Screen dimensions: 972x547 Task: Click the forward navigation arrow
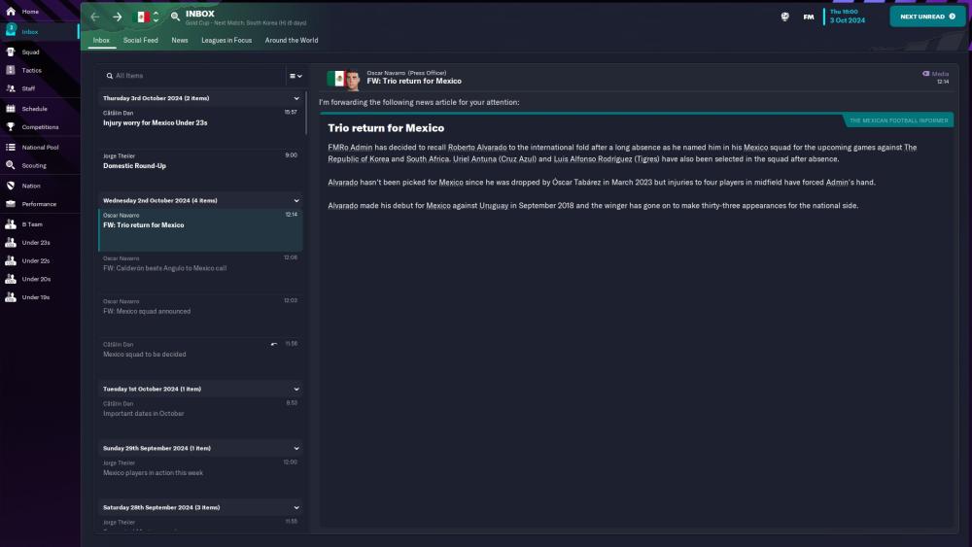pyautogui.click(x=117, y=17)
